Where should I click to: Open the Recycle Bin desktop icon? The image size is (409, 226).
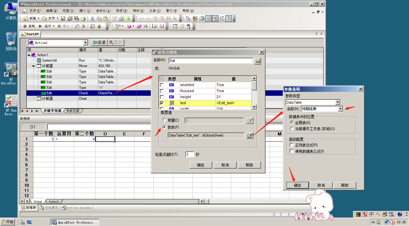coord(11,41)
